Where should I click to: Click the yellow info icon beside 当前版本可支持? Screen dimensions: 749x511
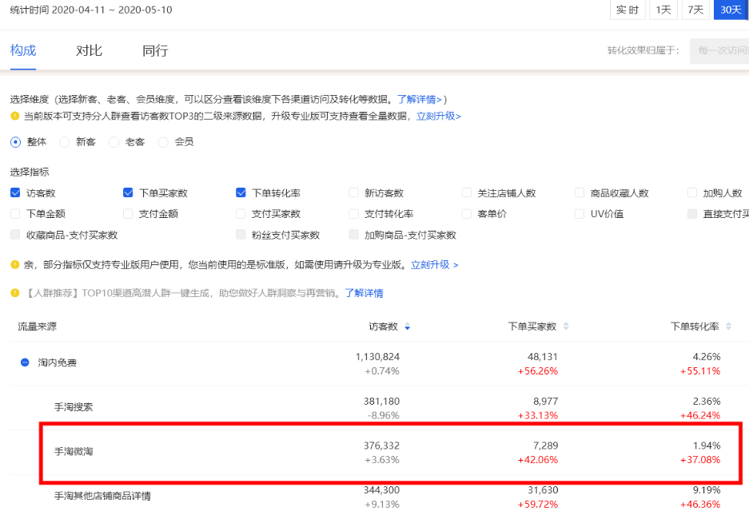pos(15,116)
